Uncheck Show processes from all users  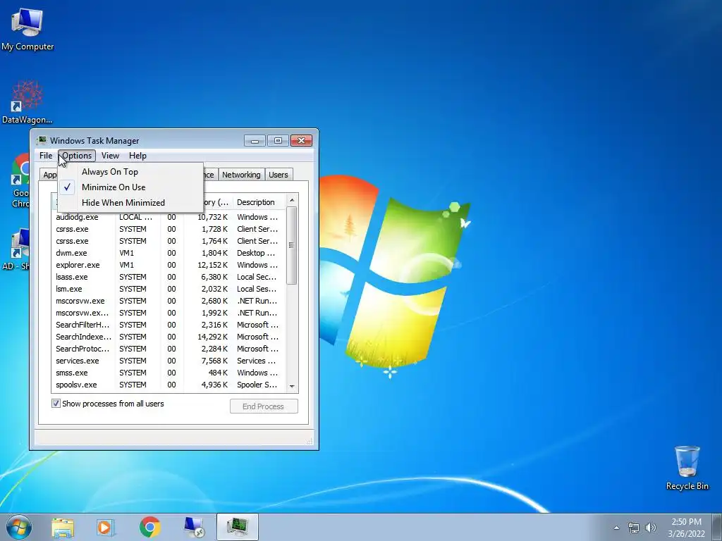tap(56, 404)
